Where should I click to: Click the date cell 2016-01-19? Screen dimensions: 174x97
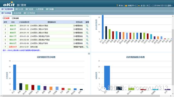pos(24,33)
